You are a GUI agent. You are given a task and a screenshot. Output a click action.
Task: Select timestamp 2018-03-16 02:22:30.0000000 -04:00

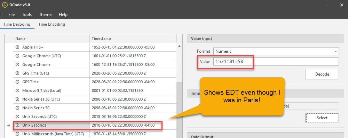pos(123,125)
